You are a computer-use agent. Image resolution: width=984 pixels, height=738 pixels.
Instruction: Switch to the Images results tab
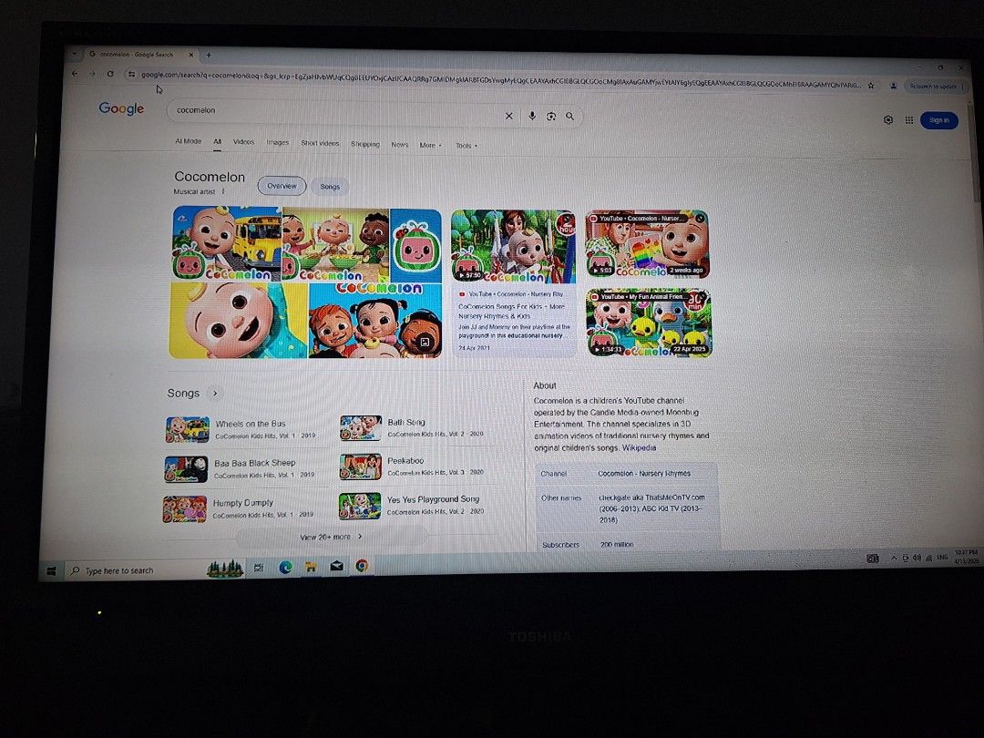(x=277, y=142)
